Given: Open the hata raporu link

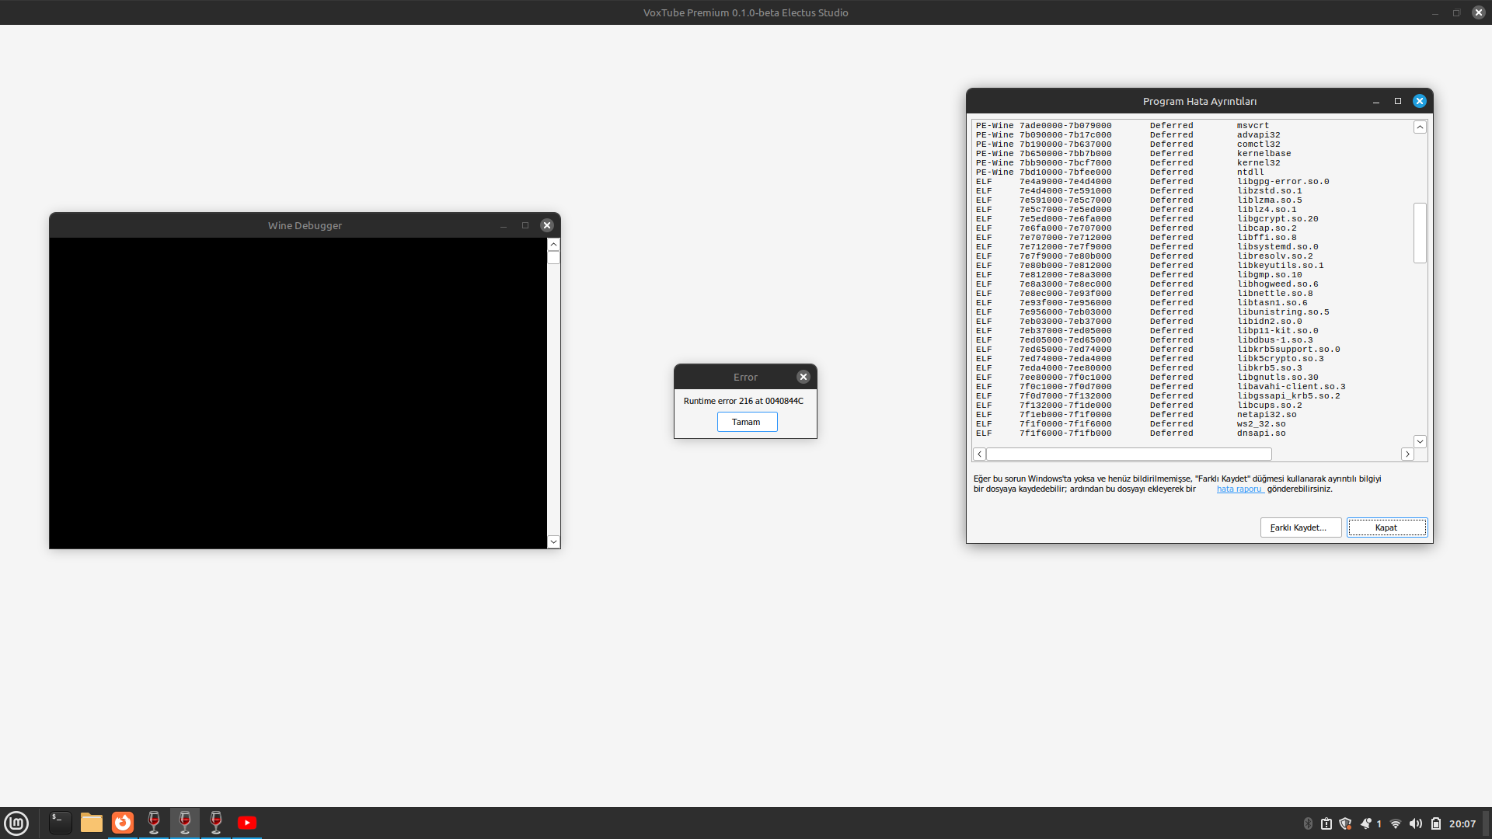Looking at the screenshot, I should [x=1240, y=489].
